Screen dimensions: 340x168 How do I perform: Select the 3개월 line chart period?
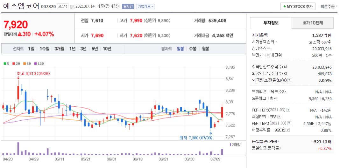59,49
